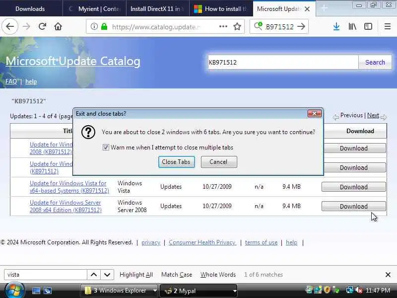
Task: Download the Windows Vista x64 update
Action: [354, 187]
